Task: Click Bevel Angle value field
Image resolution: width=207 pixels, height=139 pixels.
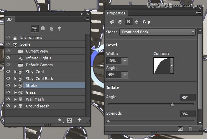Action: pos(114,75)
